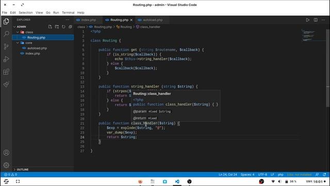Open the Search view in activity bar
Viewport: 330px width, 186px height.
[x=6, y=34]
